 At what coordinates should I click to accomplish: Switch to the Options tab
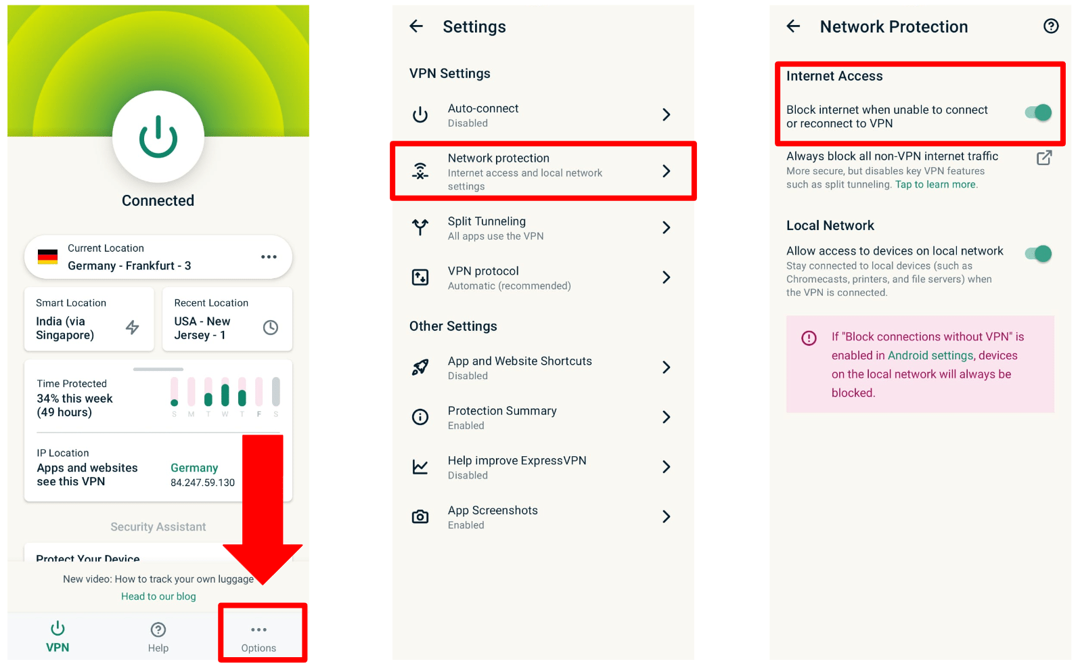259,638
